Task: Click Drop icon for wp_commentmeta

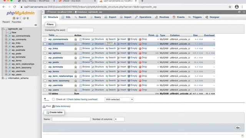Action: point(140,39)
